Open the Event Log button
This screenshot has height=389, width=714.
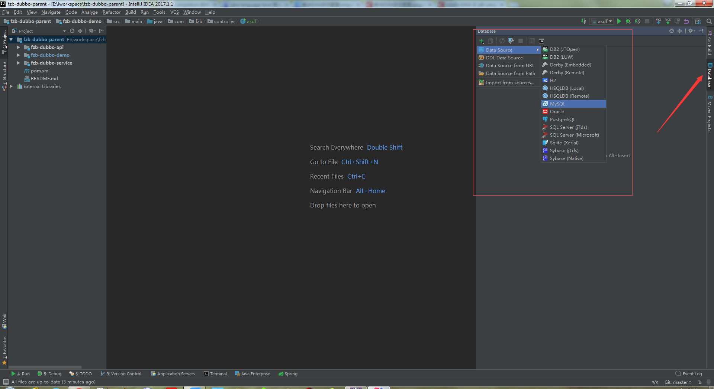(689, 374)
